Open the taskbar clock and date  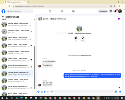pos(117,98)
